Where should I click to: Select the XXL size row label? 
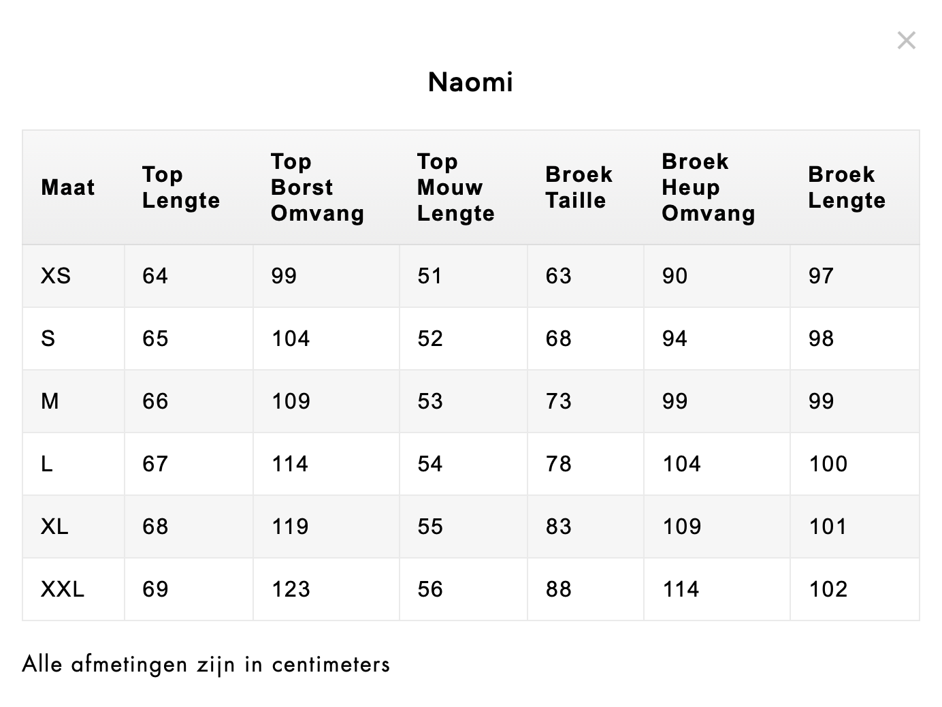coord(63,589)
